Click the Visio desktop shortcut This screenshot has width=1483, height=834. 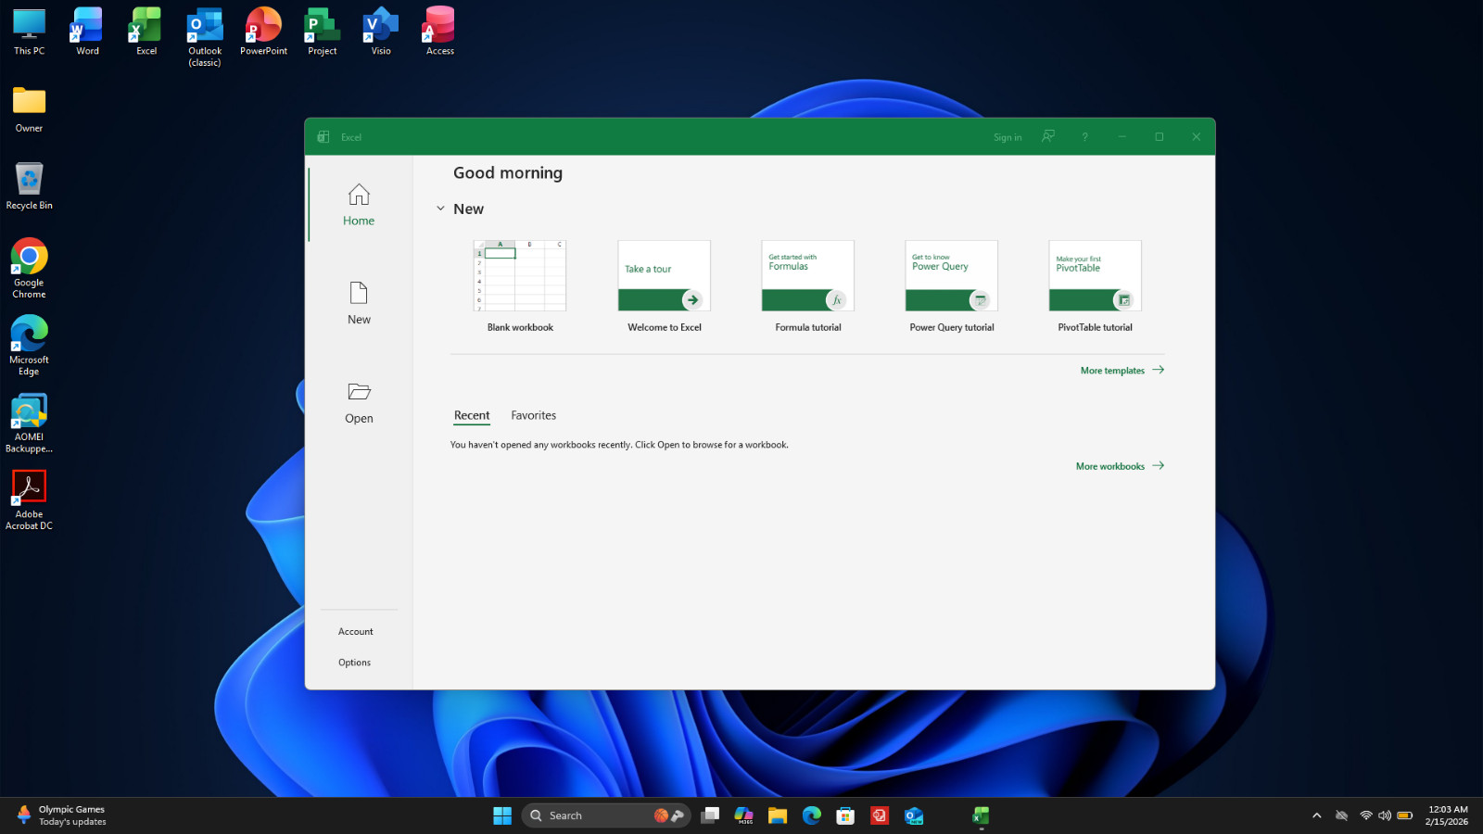[x=381, y=32]
